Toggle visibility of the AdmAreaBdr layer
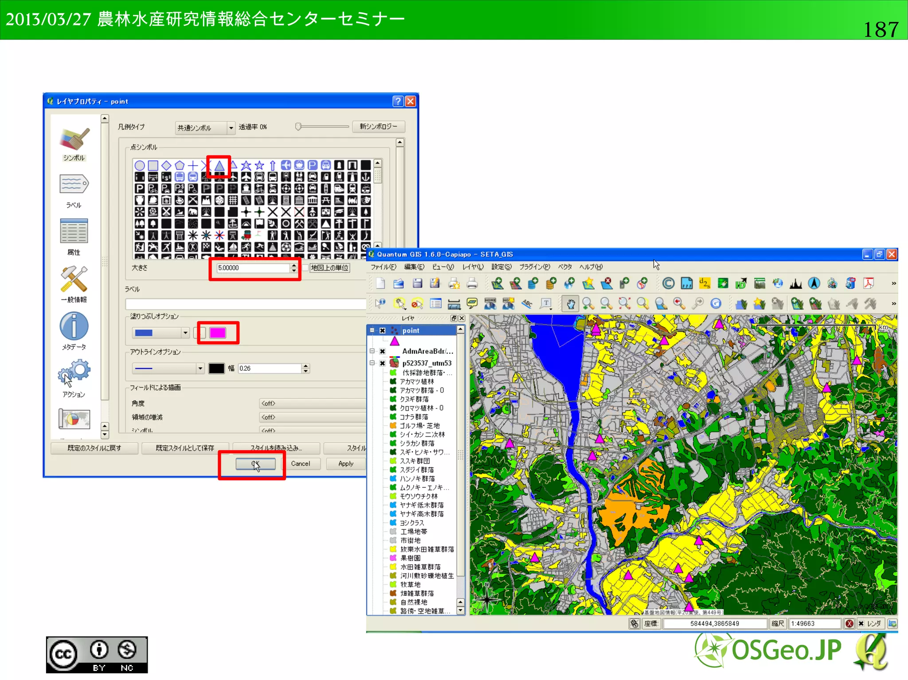The width and height of the screenshot is (908, 680). click(x=382, y=352)
